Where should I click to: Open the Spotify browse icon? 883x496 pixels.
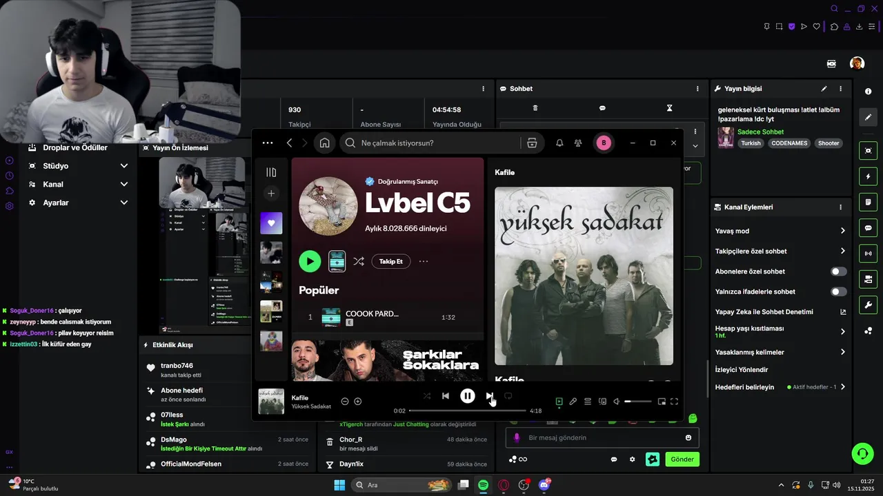click(x=532, y=143)
